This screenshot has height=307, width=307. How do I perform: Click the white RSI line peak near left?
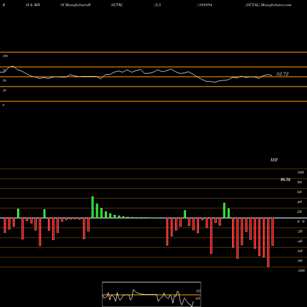13,66
